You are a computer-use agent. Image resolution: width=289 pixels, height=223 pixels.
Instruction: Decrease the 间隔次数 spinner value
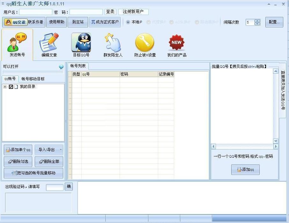[x=257, y=24]
